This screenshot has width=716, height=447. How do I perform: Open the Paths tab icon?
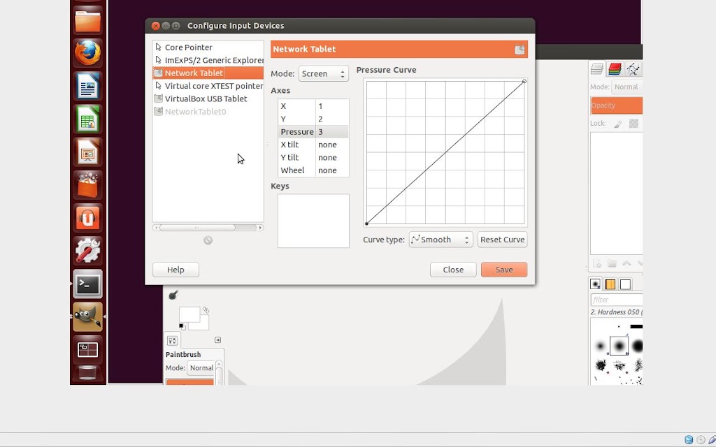coord(633,69)
